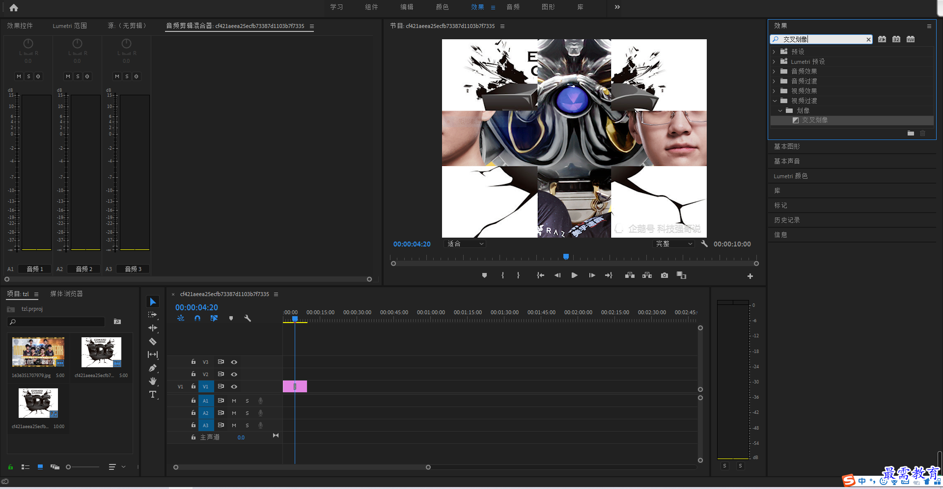Switch to 音频 workspace
943x489 pixels.
513,7
